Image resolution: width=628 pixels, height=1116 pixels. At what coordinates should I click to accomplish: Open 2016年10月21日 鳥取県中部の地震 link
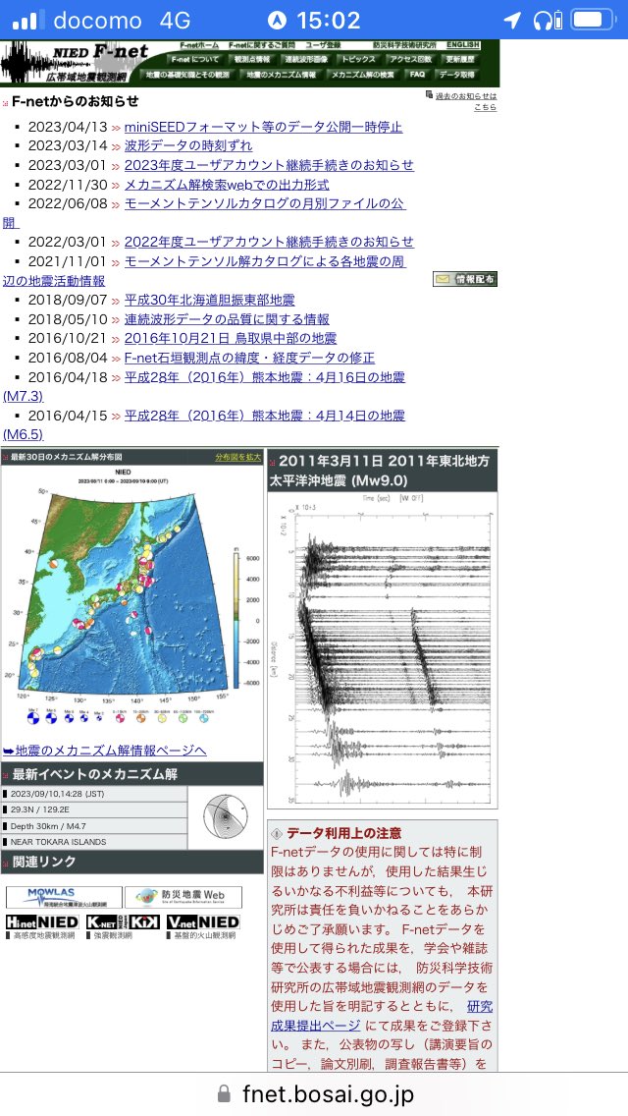[x=231, y=338]
